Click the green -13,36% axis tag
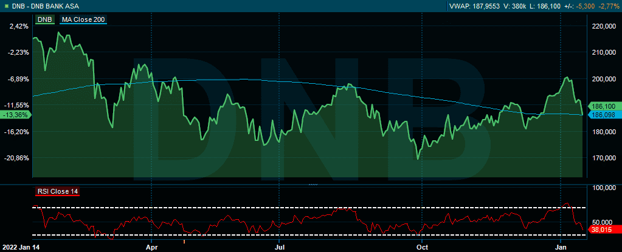The image size is (622, 252). (x=15, y=115)
